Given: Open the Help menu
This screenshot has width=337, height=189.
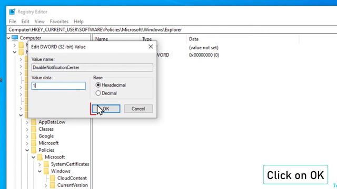Looking at the screenshot, I should (x=78, y=22).
